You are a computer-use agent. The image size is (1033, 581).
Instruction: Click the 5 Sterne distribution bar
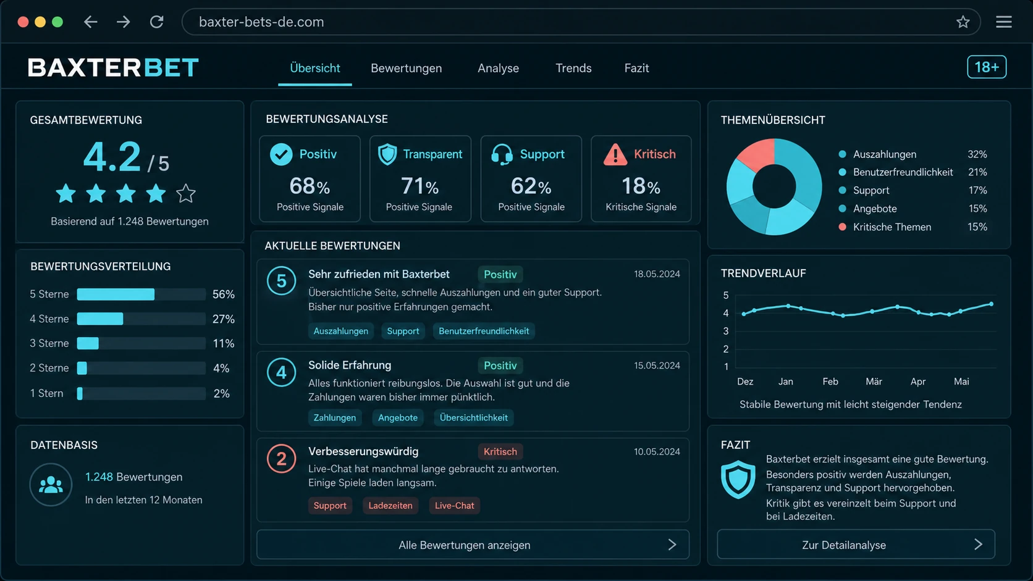(x=141, y=295)
